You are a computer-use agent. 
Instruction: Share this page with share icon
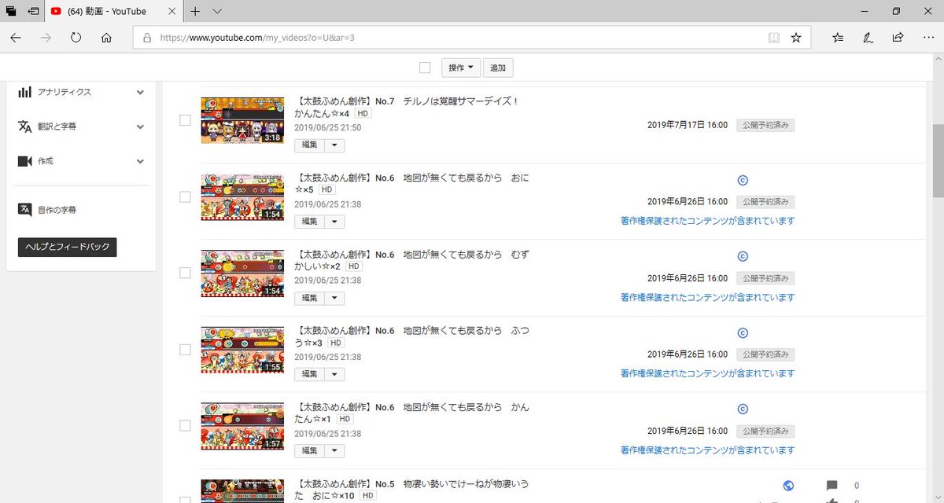[x=898, y=38]
